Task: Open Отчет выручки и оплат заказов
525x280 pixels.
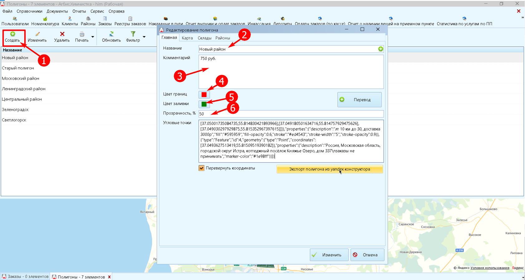Action: (215, 21)
